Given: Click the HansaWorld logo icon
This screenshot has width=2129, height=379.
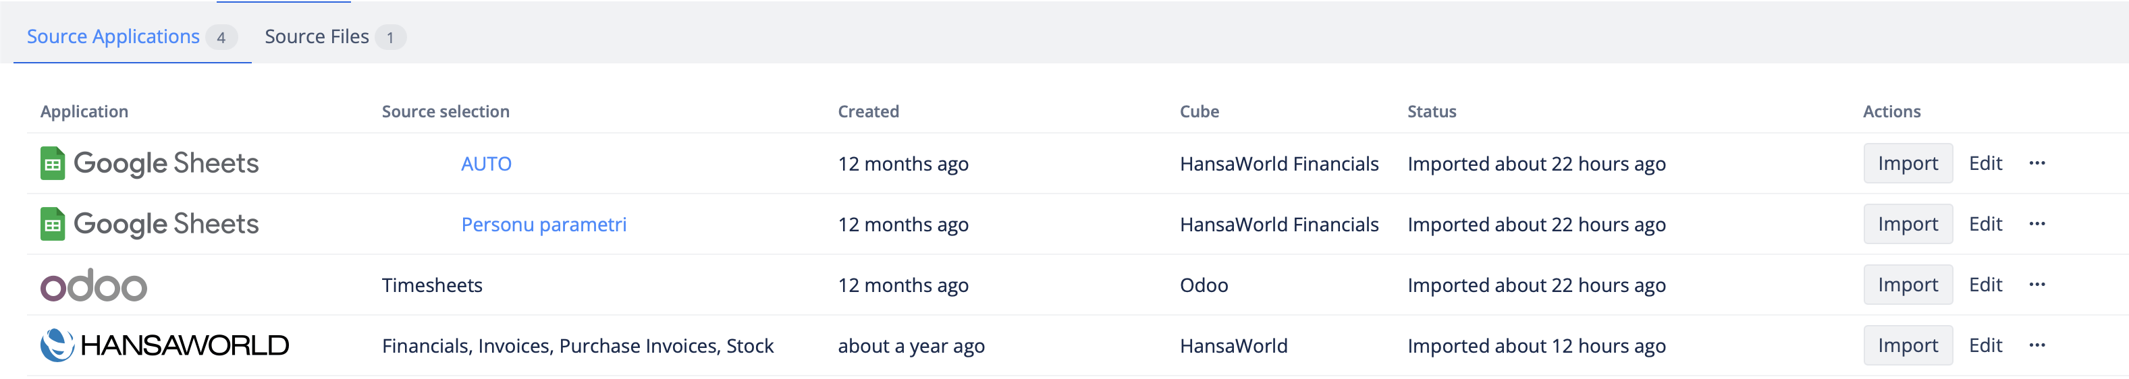Looking at the screenshot, I should tap(57, 345).
